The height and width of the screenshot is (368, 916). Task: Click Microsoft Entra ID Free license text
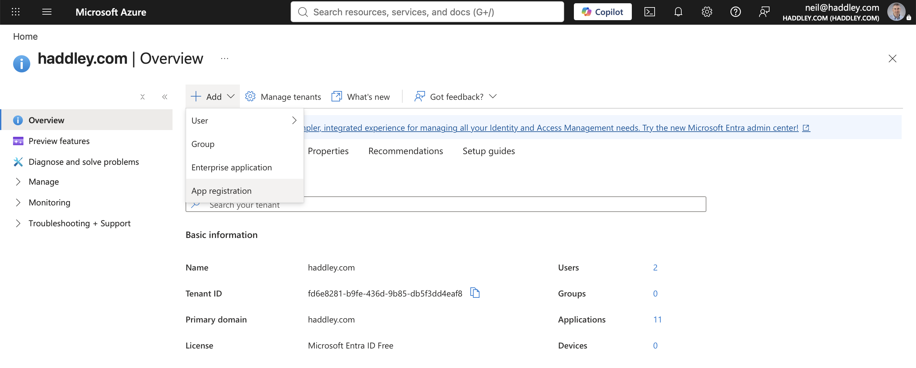coord(350,346)
